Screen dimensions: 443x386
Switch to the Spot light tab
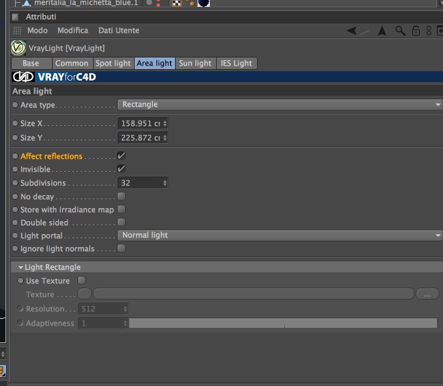coord(113,63)
